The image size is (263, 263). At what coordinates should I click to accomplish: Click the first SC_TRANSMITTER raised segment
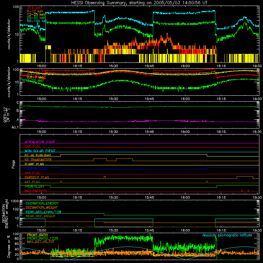(100, 159)
